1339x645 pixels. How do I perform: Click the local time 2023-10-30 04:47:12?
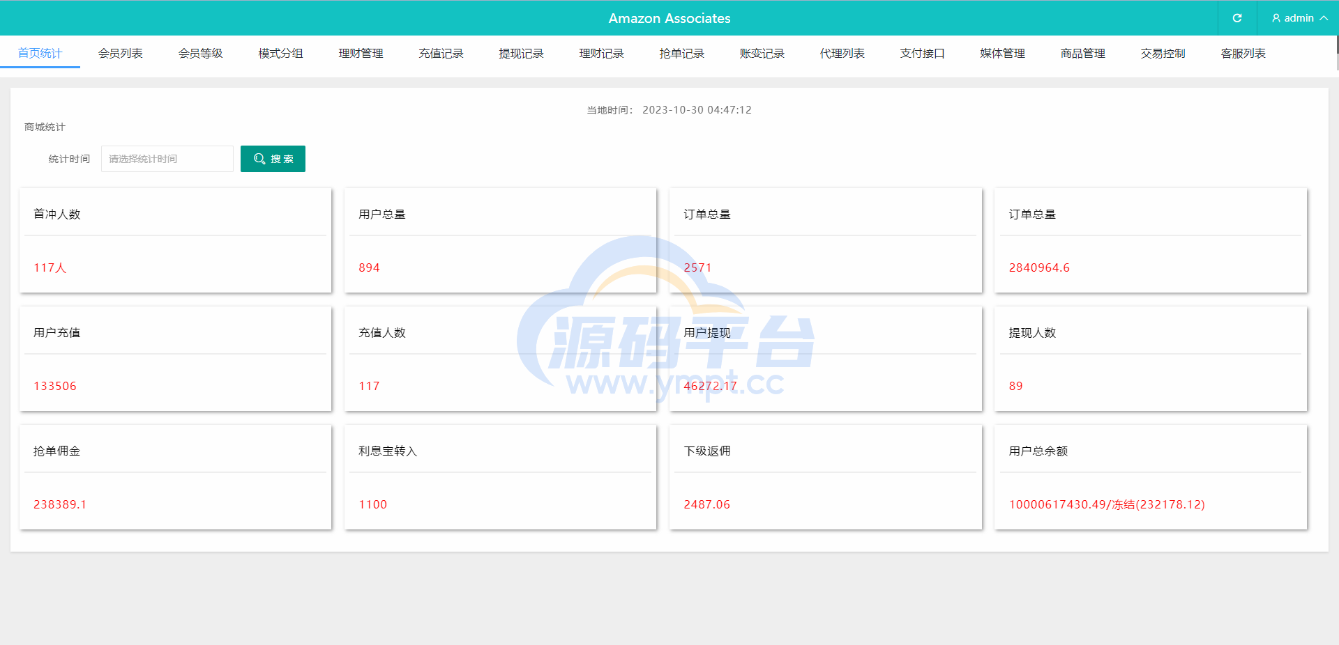[x=697, y=110]
